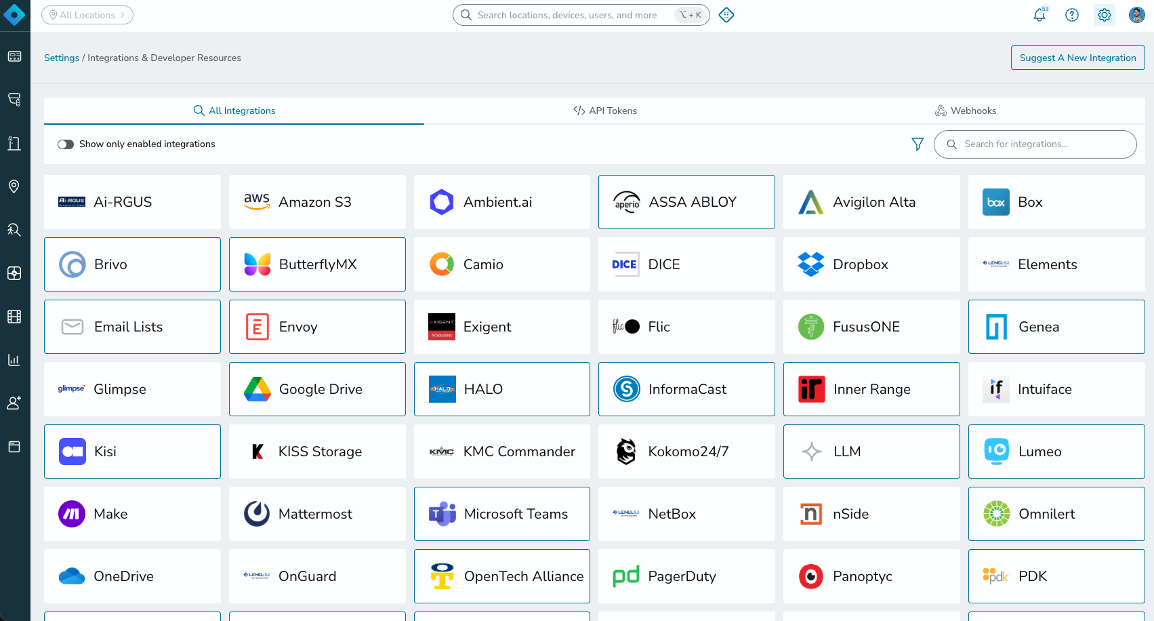Select the LLM card

[871, 452]
